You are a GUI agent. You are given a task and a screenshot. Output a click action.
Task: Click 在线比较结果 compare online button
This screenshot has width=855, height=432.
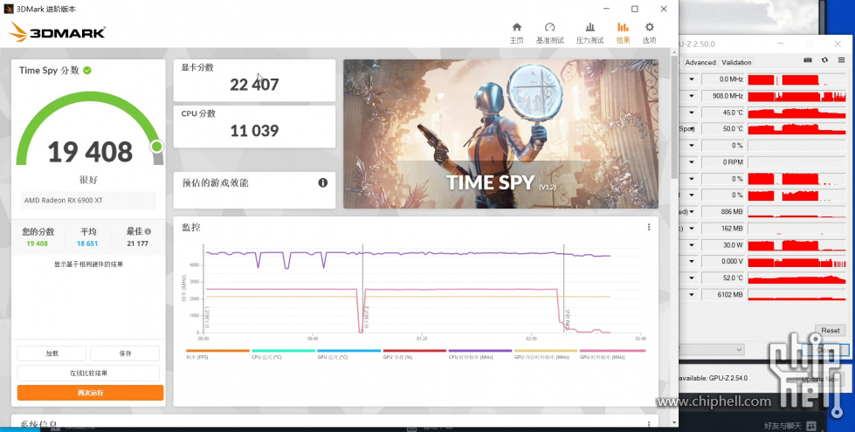point(88,374)
